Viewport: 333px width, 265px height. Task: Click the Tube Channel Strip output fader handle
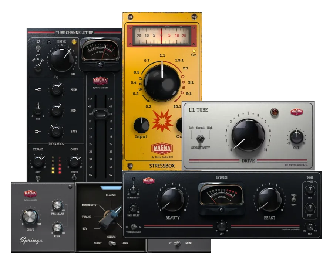100,114
